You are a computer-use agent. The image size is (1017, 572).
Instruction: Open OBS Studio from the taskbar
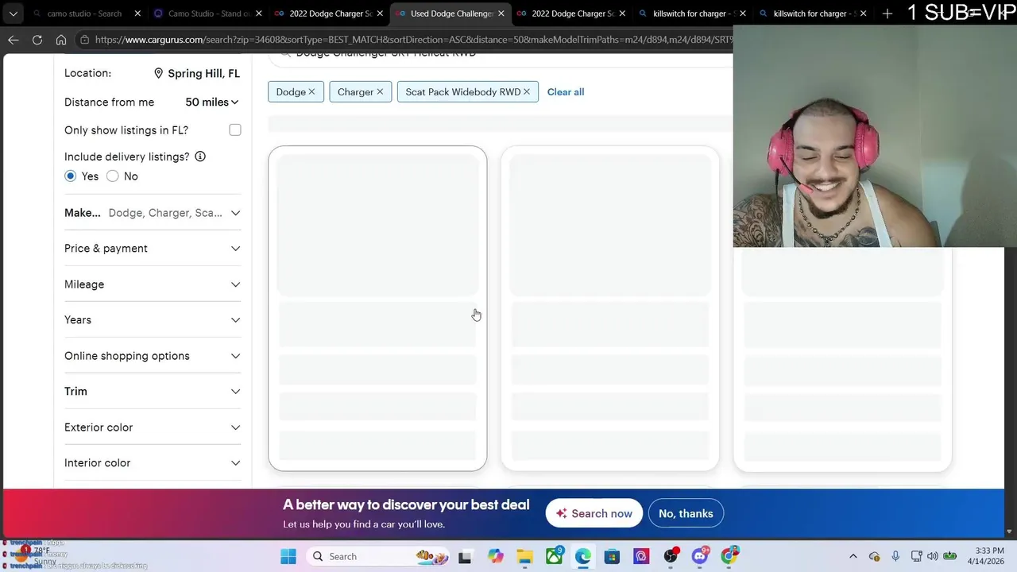(x=671, y=556)
